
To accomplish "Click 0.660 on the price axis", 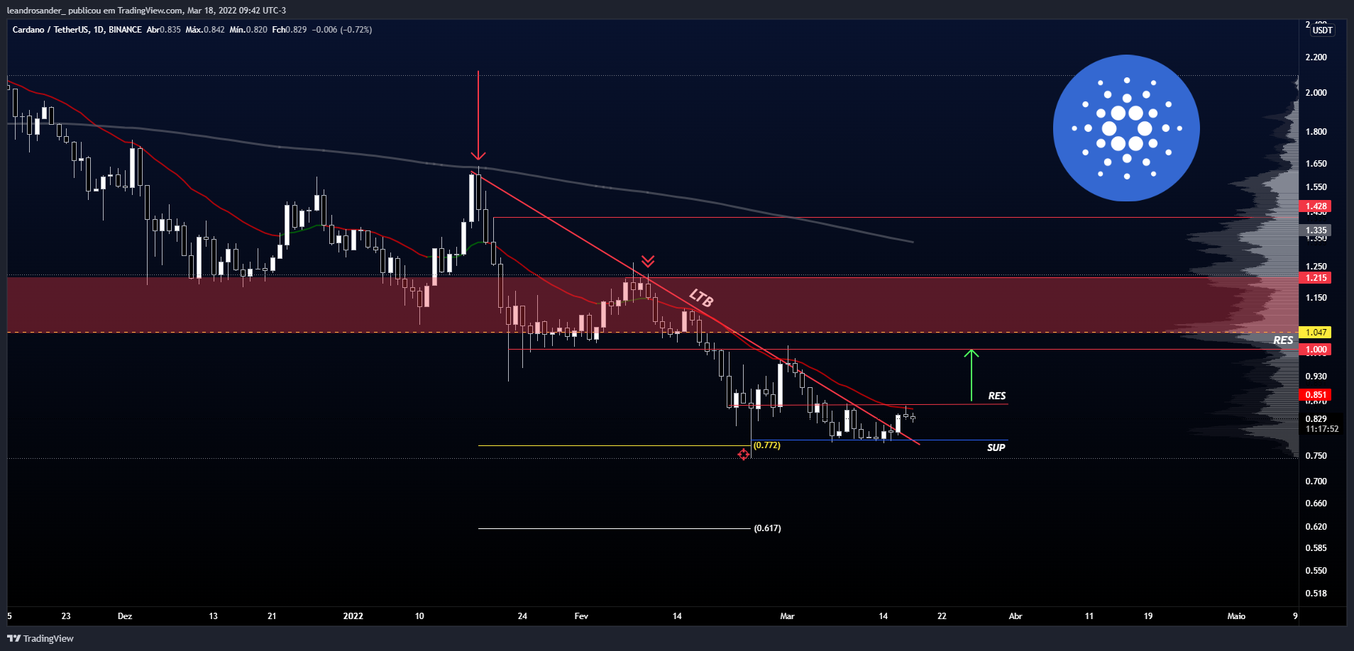I will (x=1316, y=503).
